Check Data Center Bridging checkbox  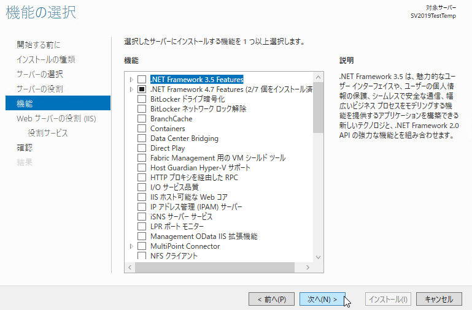coord(142,138)
